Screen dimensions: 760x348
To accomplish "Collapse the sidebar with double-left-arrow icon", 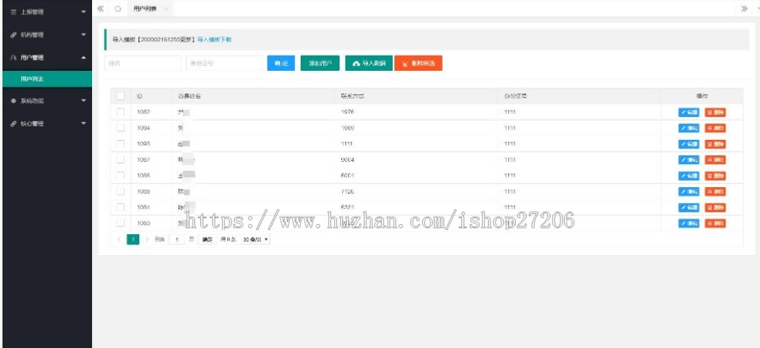I will coord(100,8).
